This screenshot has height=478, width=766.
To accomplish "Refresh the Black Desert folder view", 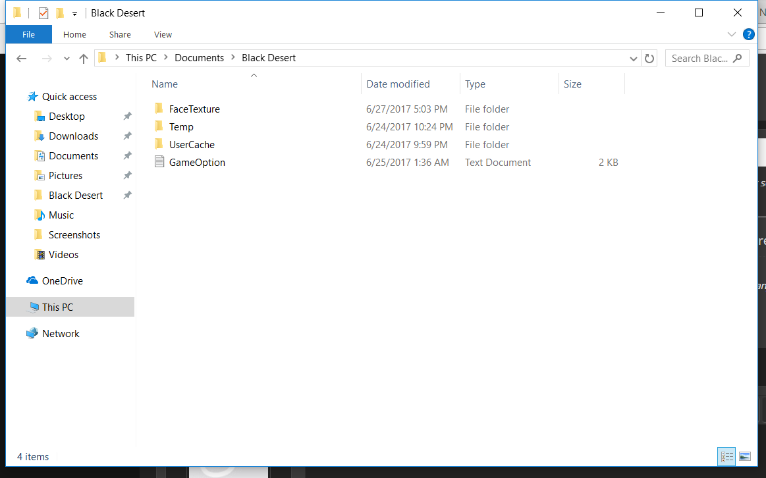I will click(649, 59).
